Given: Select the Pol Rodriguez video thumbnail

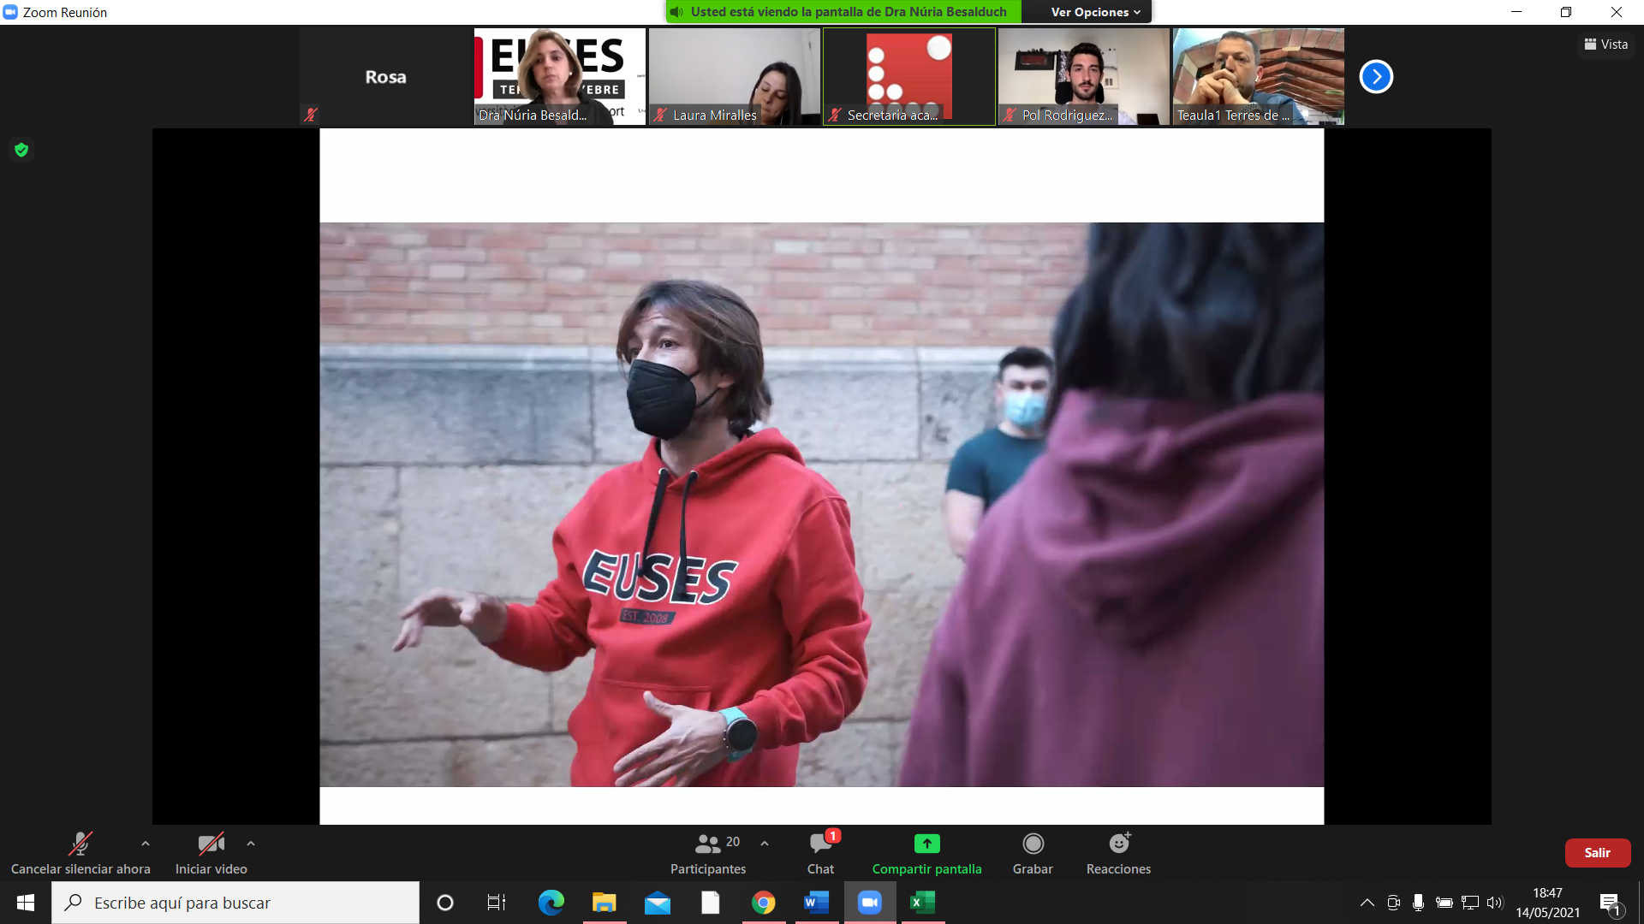Looking at the screenshot, I should 1083,77.
